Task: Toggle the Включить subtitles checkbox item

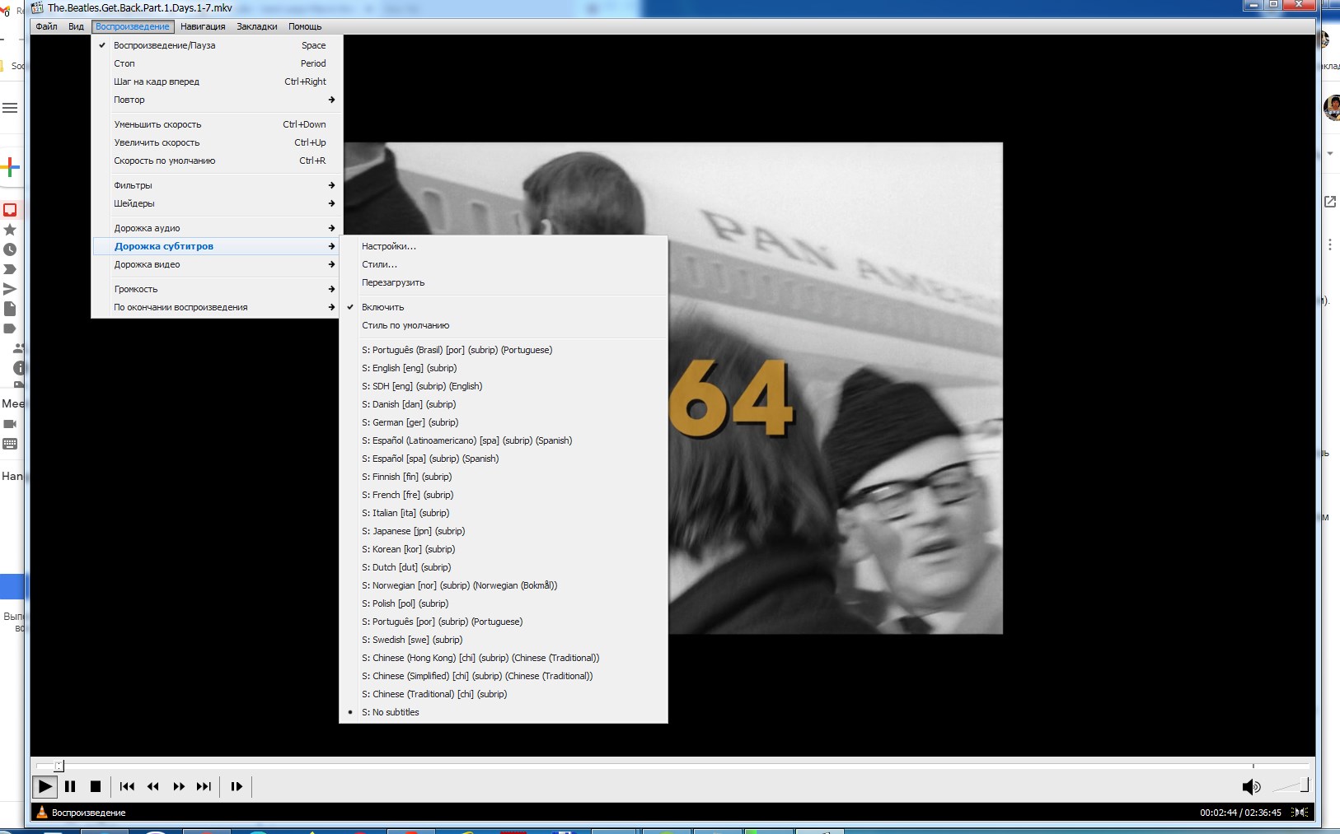Action: [x=504, y=307]
